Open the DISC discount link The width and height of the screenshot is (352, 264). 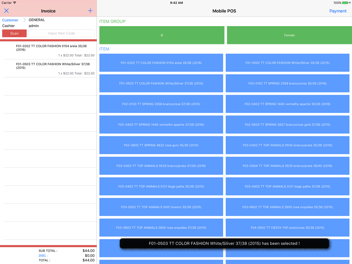click(43, 256)
